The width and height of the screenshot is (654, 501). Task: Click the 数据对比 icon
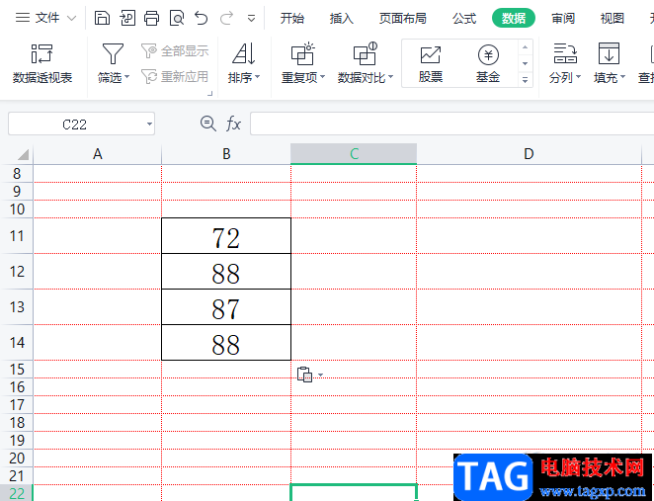pyautogui.click(x=365, y=53)
